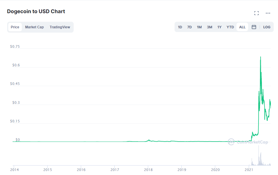Image resolution: width=278 pixels, height=175 pixels.
Task: Switch to the Price tab
Action: tap(15, 27)
